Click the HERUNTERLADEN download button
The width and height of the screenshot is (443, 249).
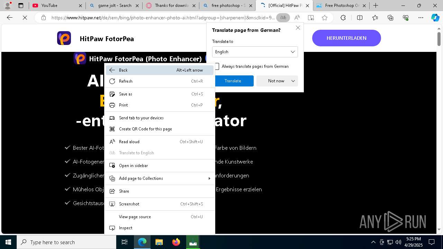(346, 38)
